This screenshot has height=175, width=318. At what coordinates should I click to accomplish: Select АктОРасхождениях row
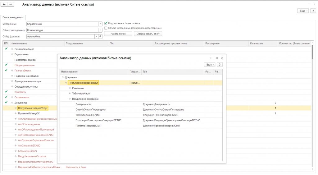click(29, 124)
